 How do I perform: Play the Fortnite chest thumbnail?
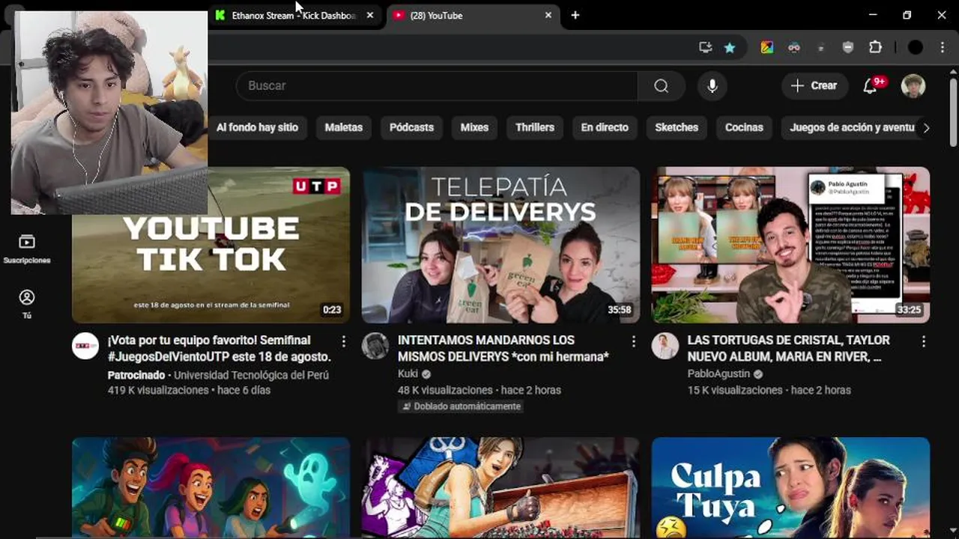(500, 487)
